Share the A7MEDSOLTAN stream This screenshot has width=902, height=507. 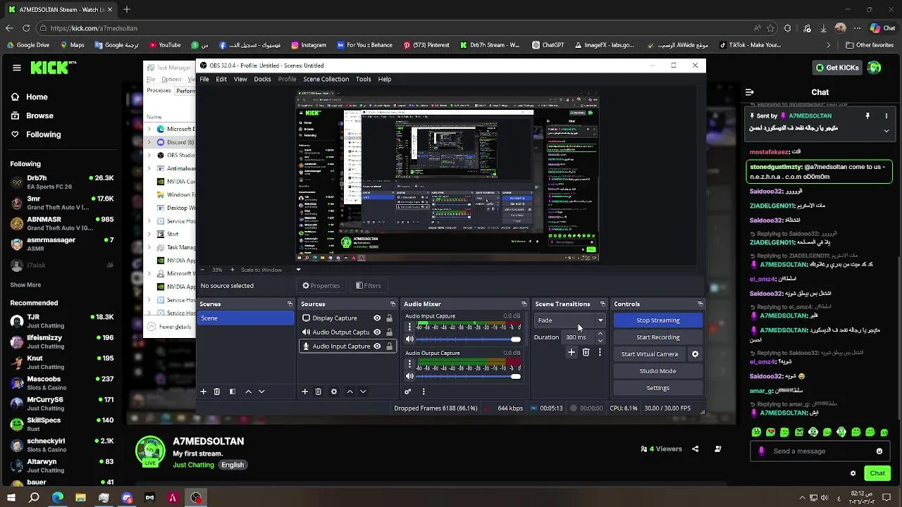[695, 449]
